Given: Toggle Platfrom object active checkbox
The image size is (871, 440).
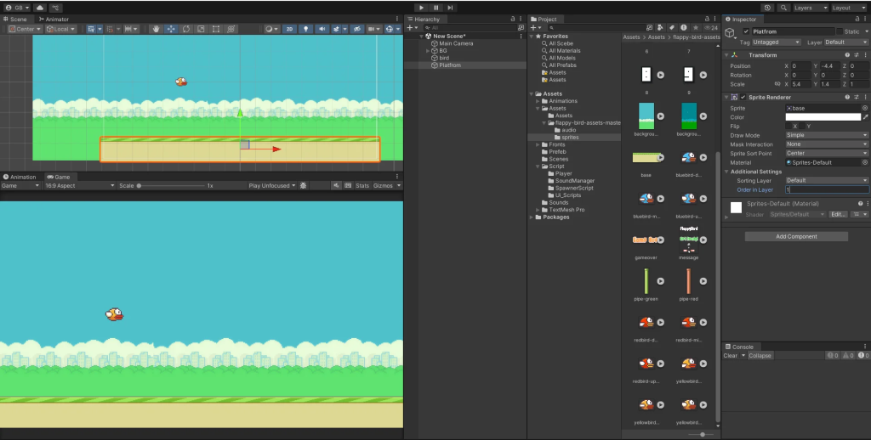Looking at the screenshot, I should [x=746, y=31].
